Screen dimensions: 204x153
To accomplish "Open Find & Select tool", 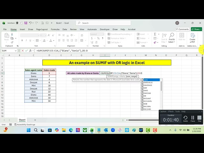I will [x=171, y=38].
